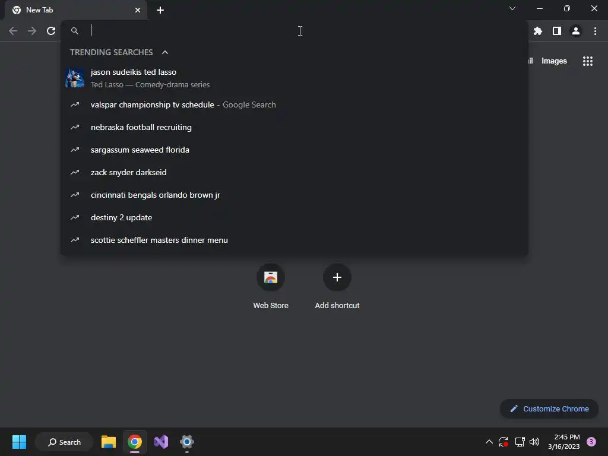Click the Customize Chrome button

coord(549,408)
